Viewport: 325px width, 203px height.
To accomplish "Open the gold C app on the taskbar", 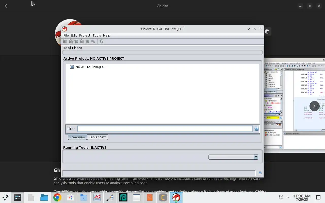I will [x=163, y=197].
